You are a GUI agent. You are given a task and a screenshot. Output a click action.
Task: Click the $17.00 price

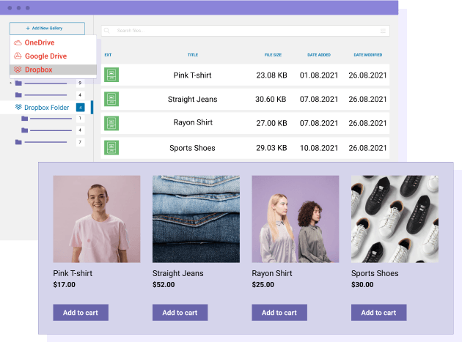click(65, 285)
